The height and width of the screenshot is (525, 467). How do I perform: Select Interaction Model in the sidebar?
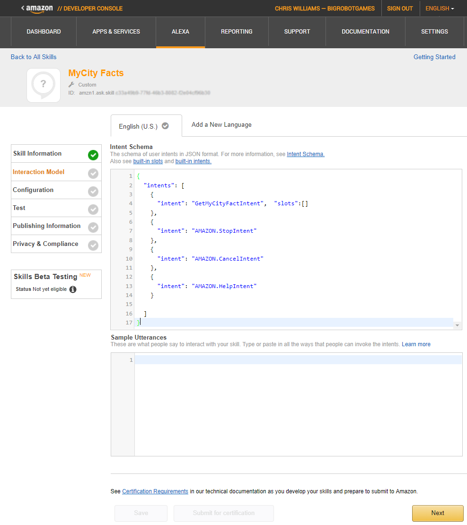click(x=39, y=172)
